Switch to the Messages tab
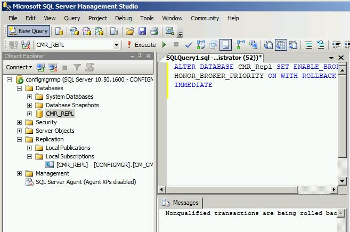This screenshot has height=232, width=350. click(x=180, y=203)
